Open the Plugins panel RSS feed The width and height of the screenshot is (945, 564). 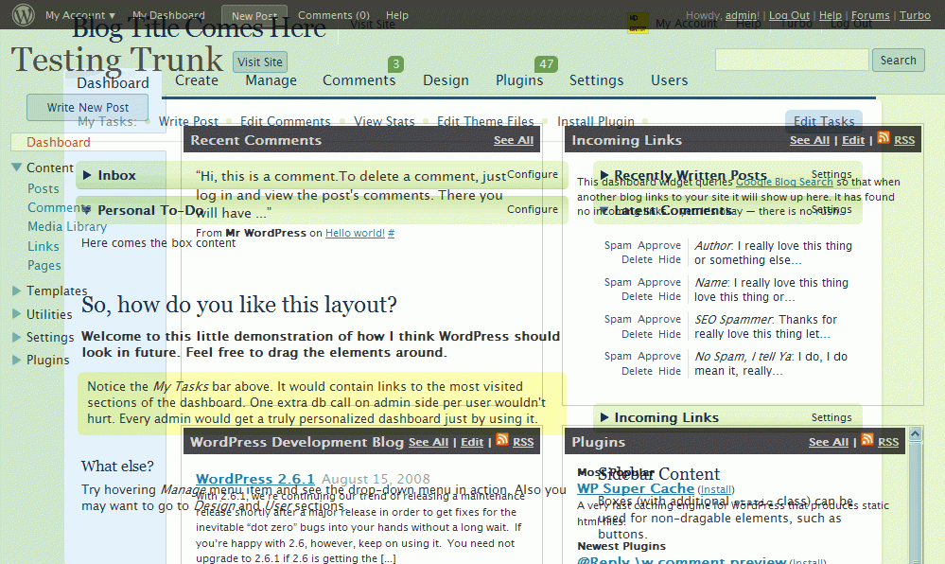click(x=866, y=441)
